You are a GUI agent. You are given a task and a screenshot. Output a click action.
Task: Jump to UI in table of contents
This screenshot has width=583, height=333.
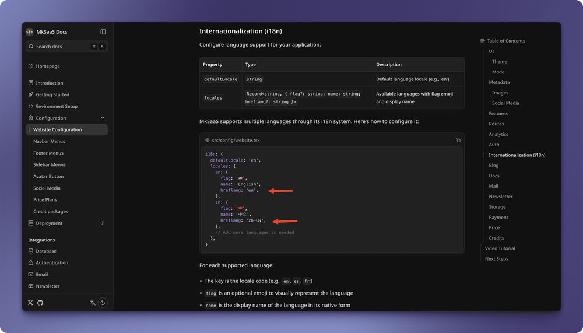[491, 51]
